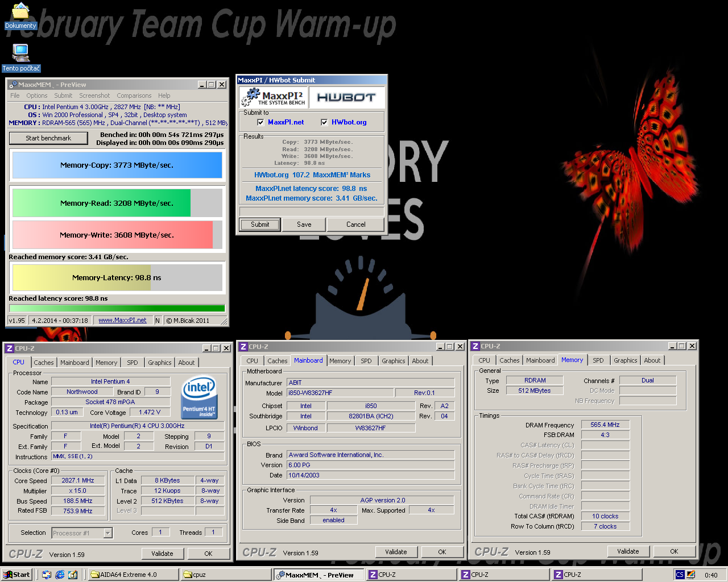Screen dimensions: 728x582
Task: Click the '82801BA (ICH2)' southbridge value
Action: tap(371, 416)
